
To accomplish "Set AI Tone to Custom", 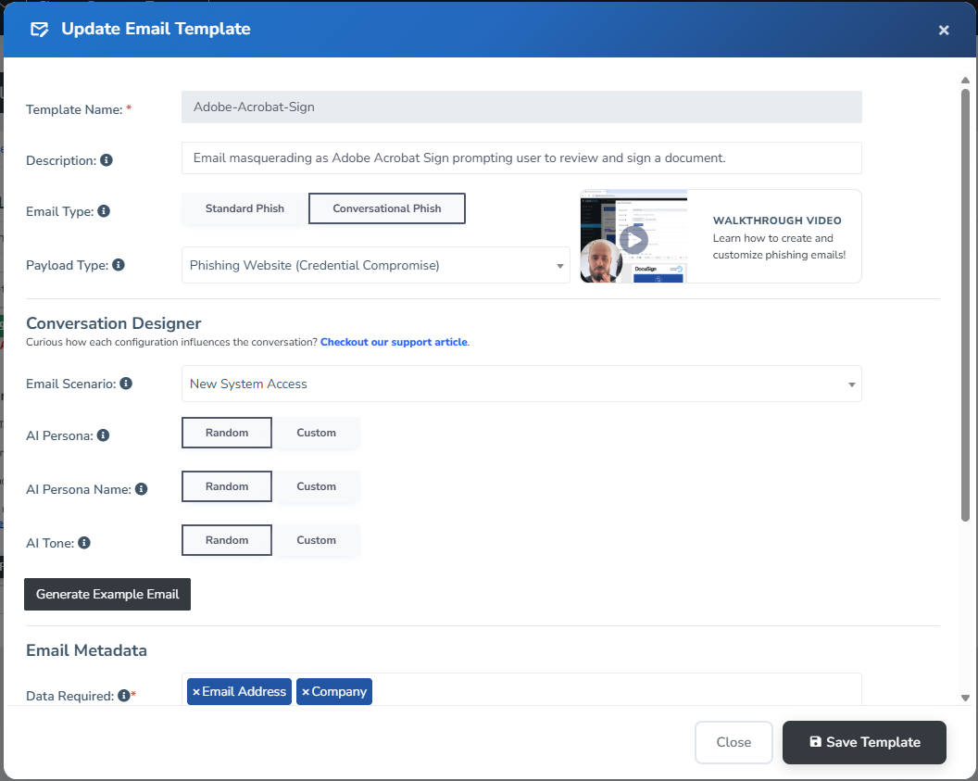I will pyautogui.click(x=316, y=540).
